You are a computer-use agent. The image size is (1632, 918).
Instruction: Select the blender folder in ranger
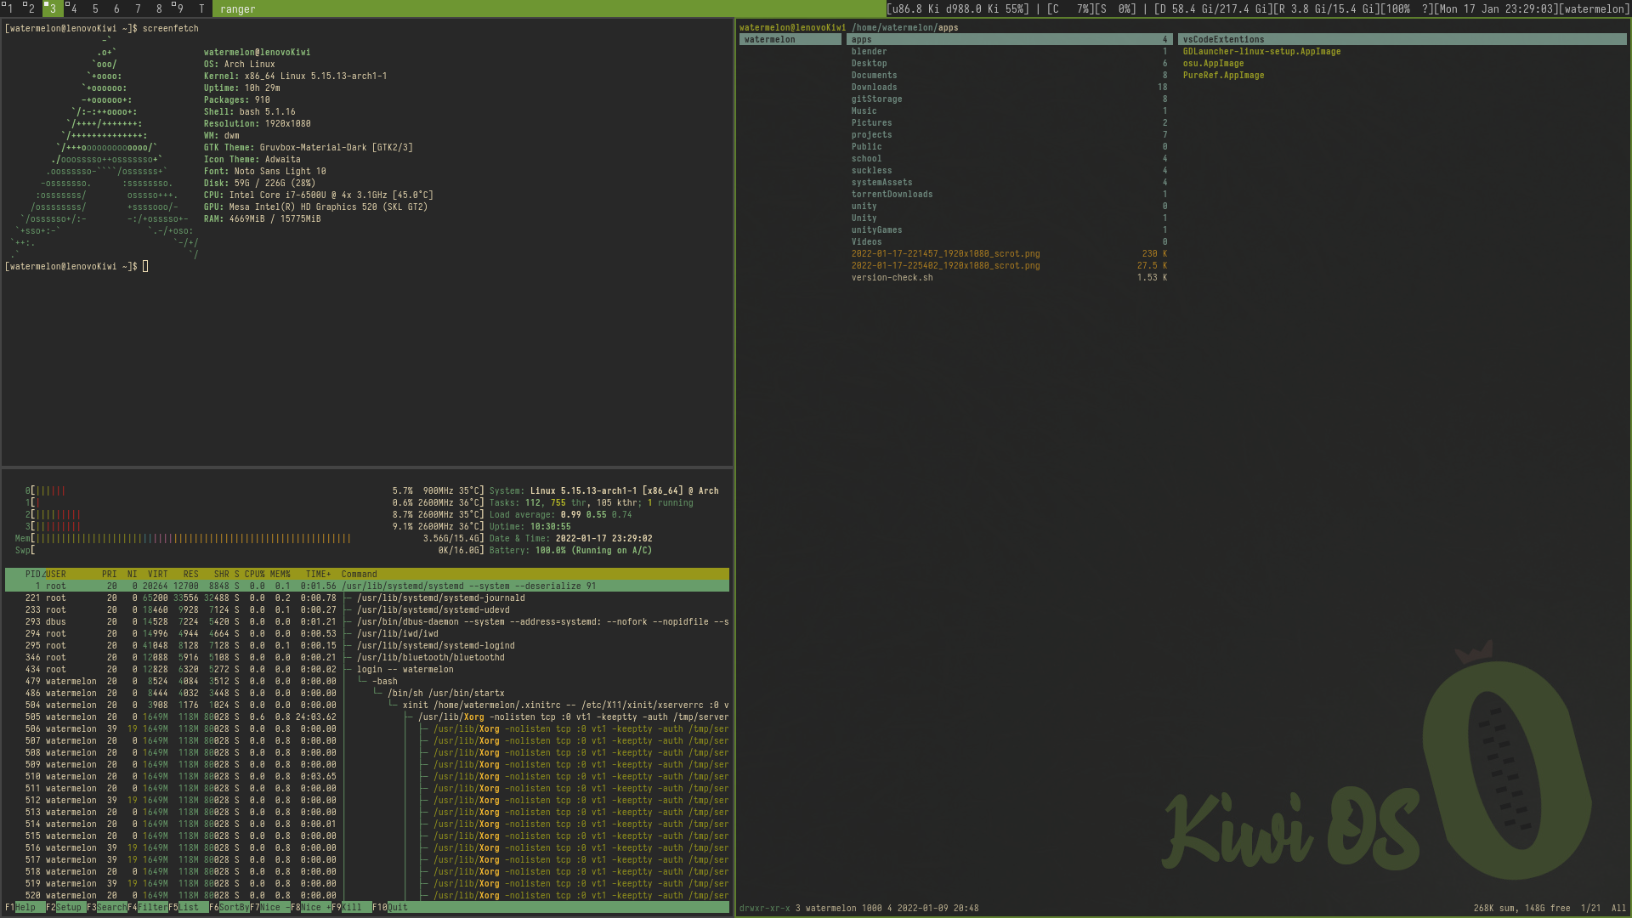pos(1009,52)
